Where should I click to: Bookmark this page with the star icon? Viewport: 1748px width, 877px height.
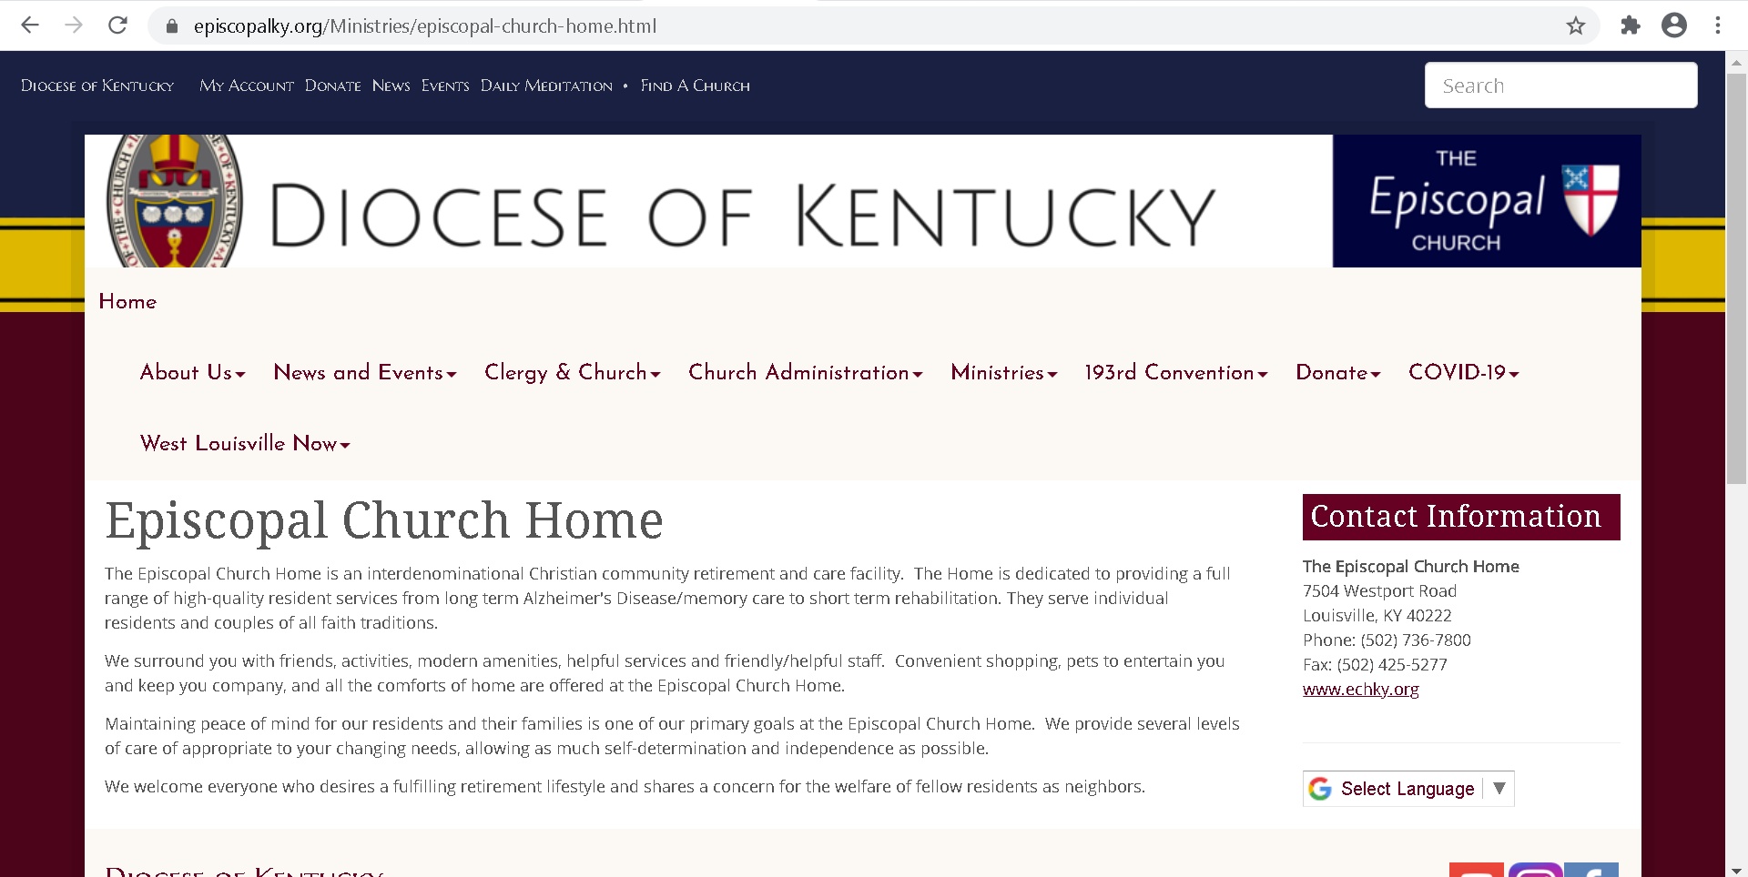(1576, 25)
